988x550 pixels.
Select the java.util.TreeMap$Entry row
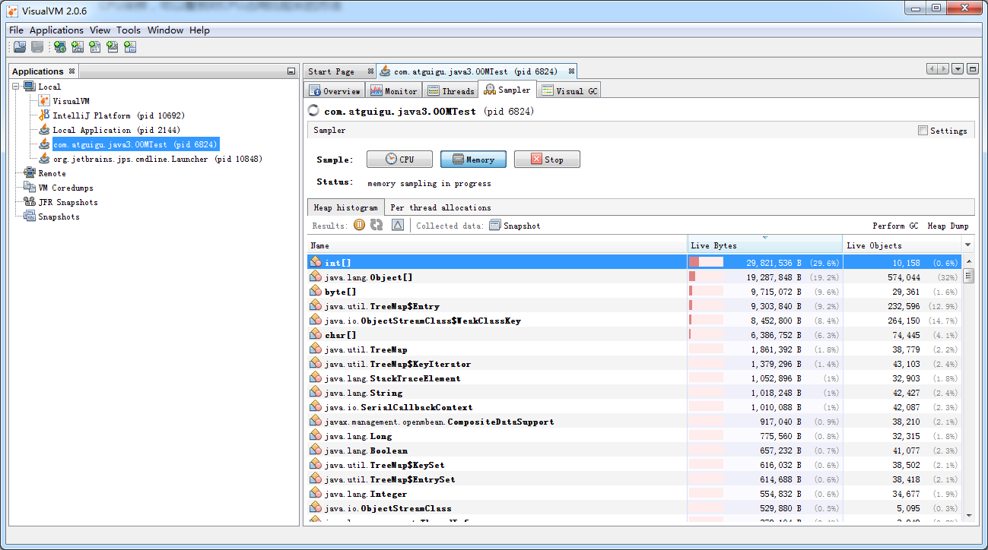tap(634, 305)
